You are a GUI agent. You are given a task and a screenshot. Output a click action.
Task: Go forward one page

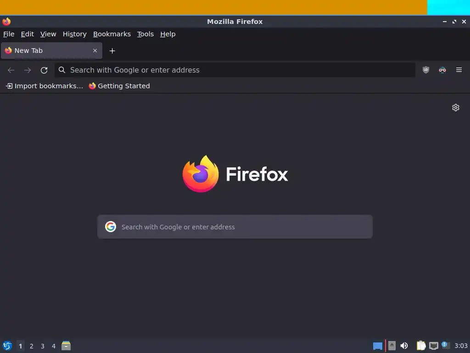(x=28, y=70)
